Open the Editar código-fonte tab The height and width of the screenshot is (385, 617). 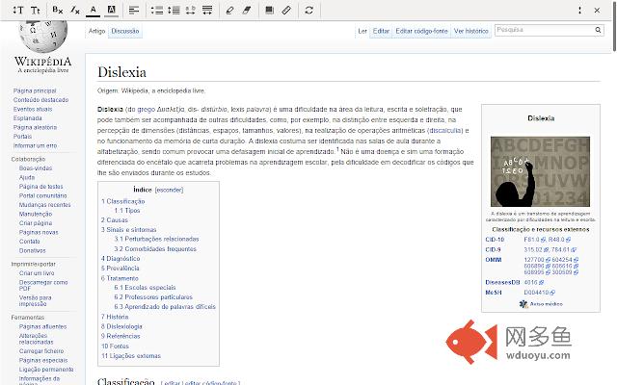[x=421, y=31]
